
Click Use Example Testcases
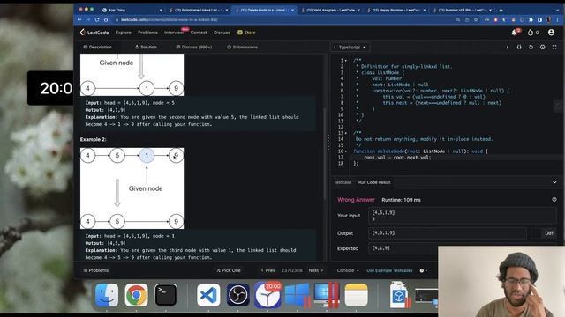[x=389, y=270]
